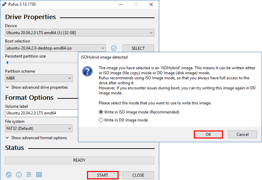
Task: Click the 'Persistent partition size' label
Action: (26, 56)
